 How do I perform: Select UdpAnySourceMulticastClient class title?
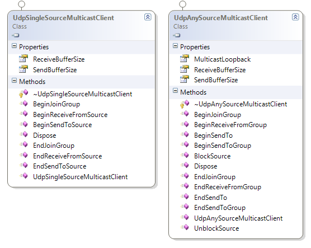tap(221, 18)
